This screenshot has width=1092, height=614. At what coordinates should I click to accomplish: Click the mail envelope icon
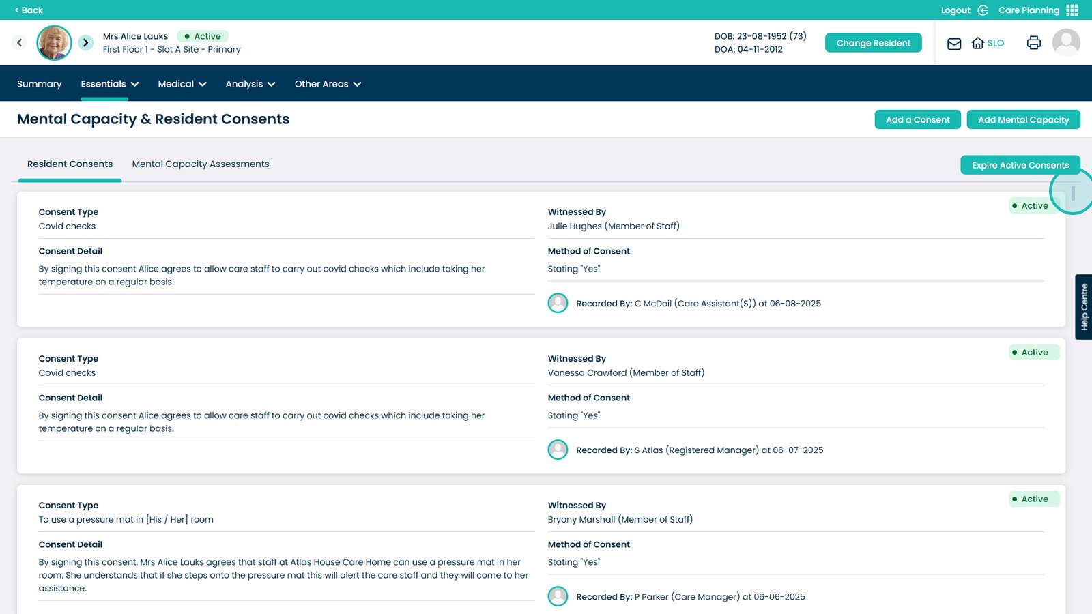pos(954,44)
